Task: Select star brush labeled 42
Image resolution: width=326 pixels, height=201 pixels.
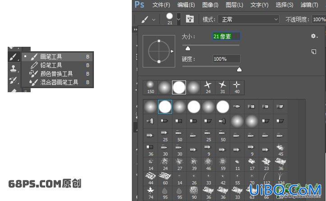Action: [223, 179]
